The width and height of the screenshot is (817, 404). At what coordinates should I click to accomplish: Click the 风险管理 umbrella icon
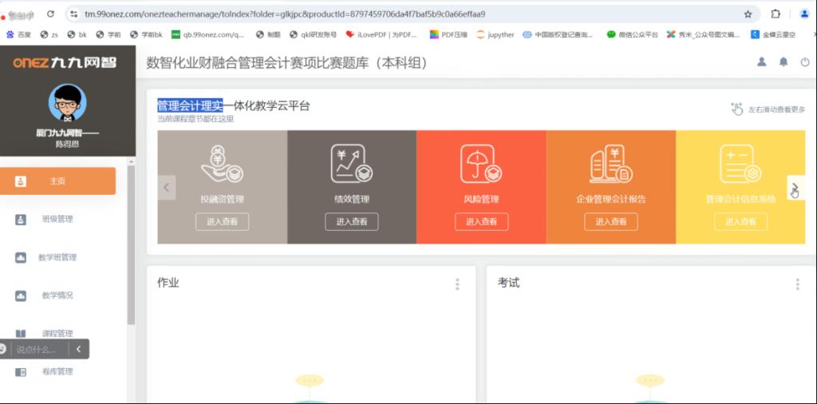481,164
